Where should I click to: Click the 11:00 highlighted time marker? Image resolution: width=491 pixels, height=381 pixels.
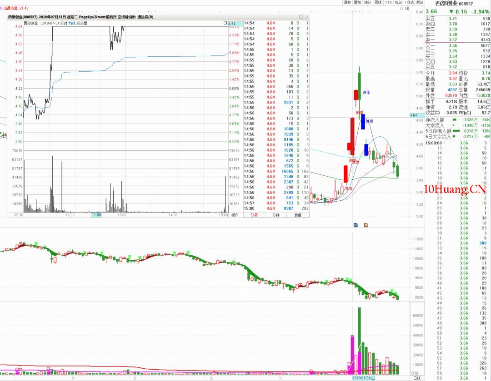point(96,215)
